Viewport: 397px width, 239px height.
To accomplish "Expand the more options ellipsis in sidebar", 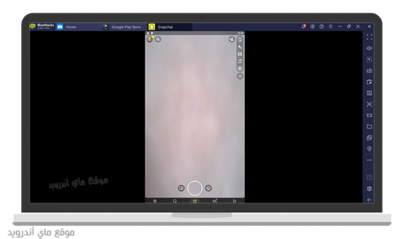I will click(x=369, y=160).
